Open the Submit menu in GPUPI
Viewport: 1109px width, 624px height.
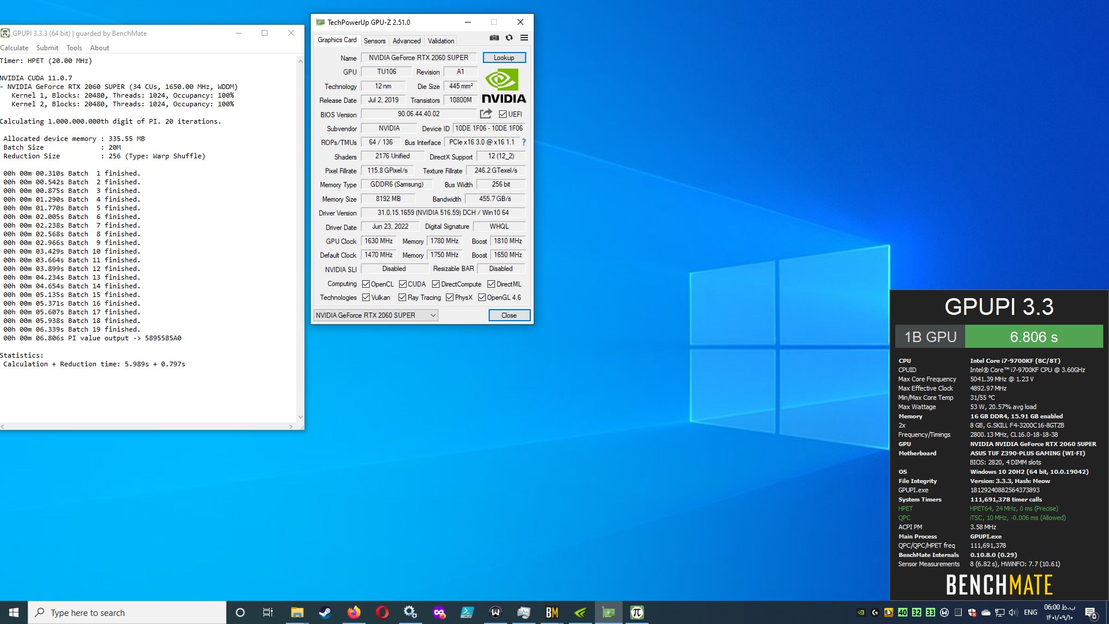pyautogui.click(x=47, y=48)
